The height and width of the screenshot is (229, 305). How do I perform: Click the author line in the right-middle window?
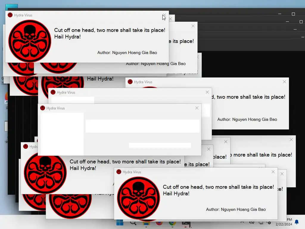247,119
